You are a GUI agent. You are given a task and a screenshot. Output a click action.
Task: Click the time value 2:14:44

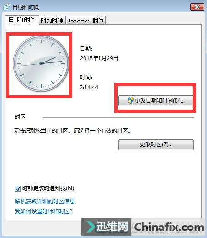[89, 88]
